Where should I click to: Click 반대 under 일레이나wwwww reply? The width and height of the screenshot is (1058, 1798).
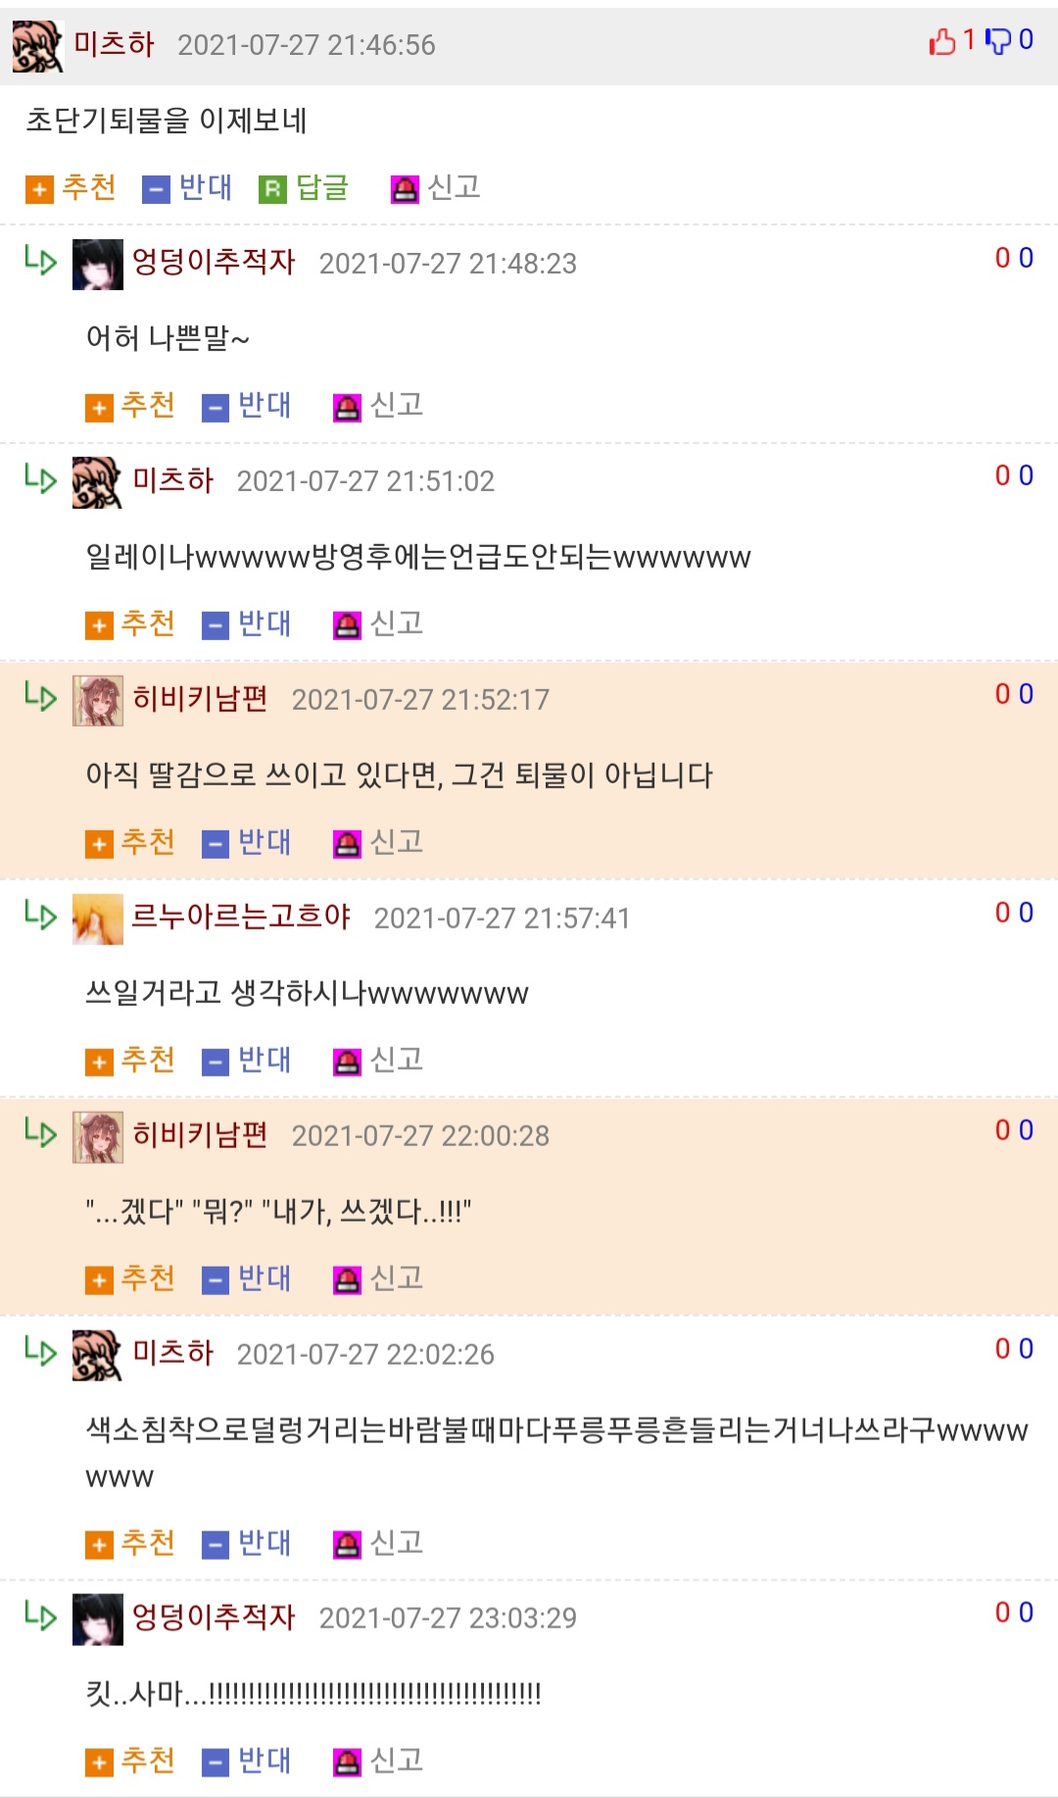[247, 624]
